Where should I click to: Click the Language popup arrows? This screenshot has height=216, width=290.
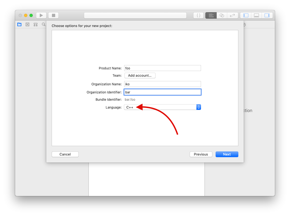click(199, 107)
